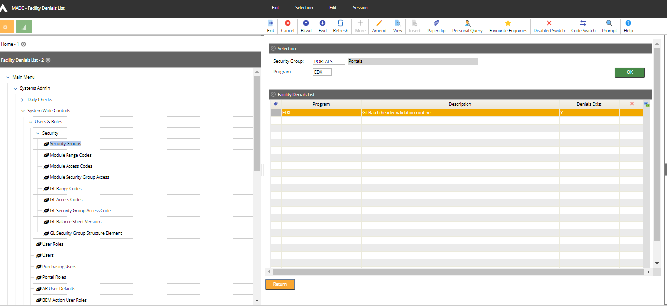Click the Exit toolbar icon

click(x=271, y=23)
